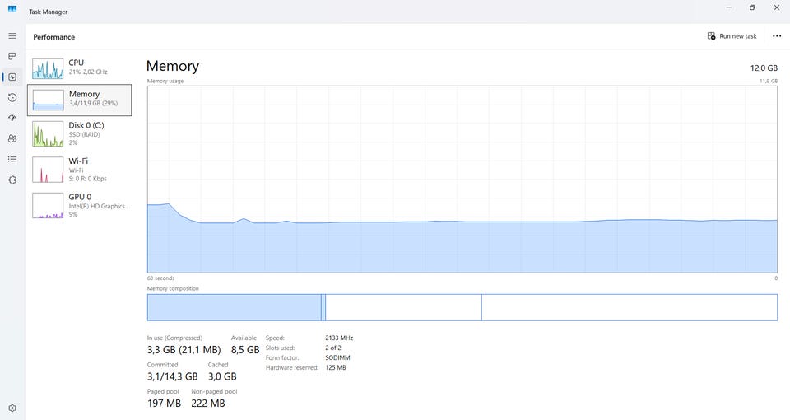Click the in-use segment of memory composition bar
The width and height of the screenshot is (790, 420).
[x=235, y=307]
